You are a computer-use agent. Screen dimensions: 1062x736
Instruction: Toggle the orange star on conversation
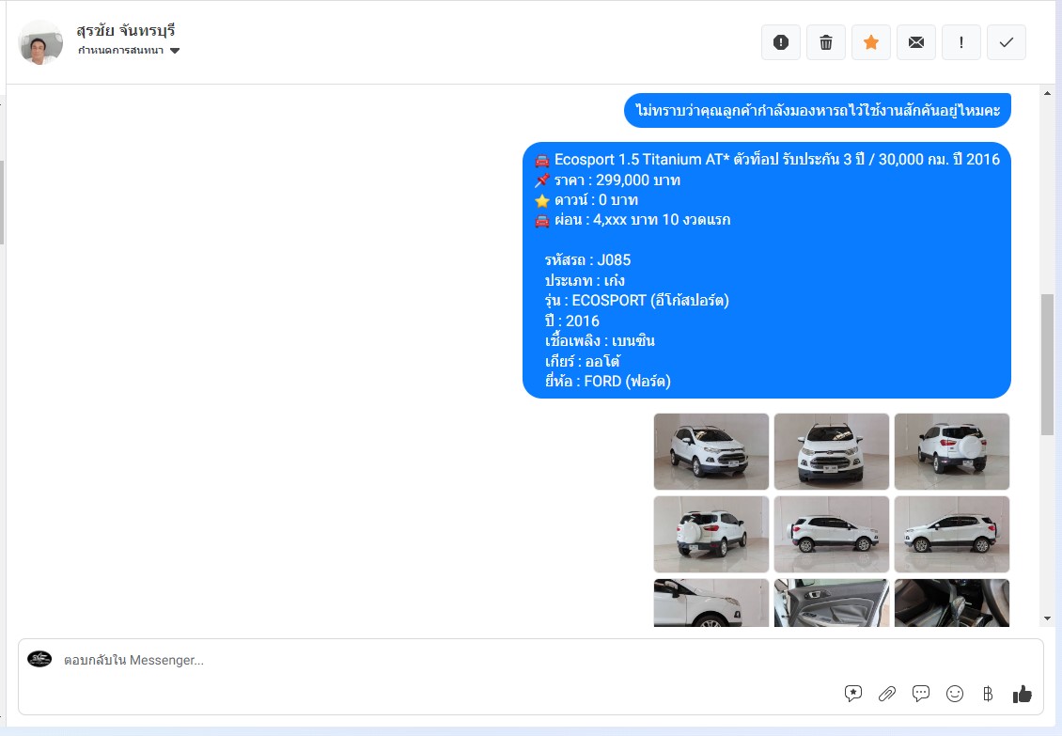click(x=871, y=42)
